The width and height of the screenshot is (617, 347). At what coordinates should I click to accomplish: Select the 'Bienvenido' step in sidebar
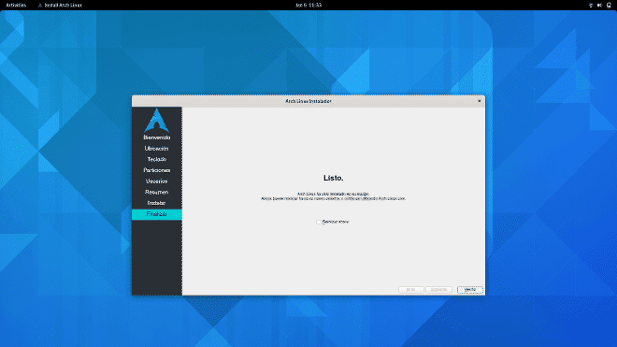tap(157, 137)
